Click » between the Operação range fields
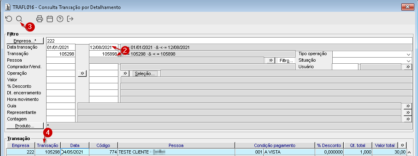Screen dimensions: 418x156 [82, 74]
